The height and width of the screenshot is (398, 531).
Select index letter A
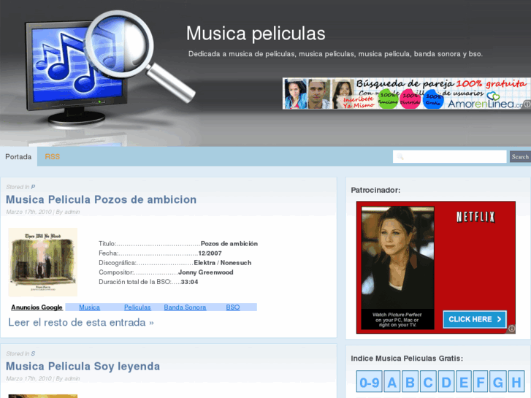391,382
